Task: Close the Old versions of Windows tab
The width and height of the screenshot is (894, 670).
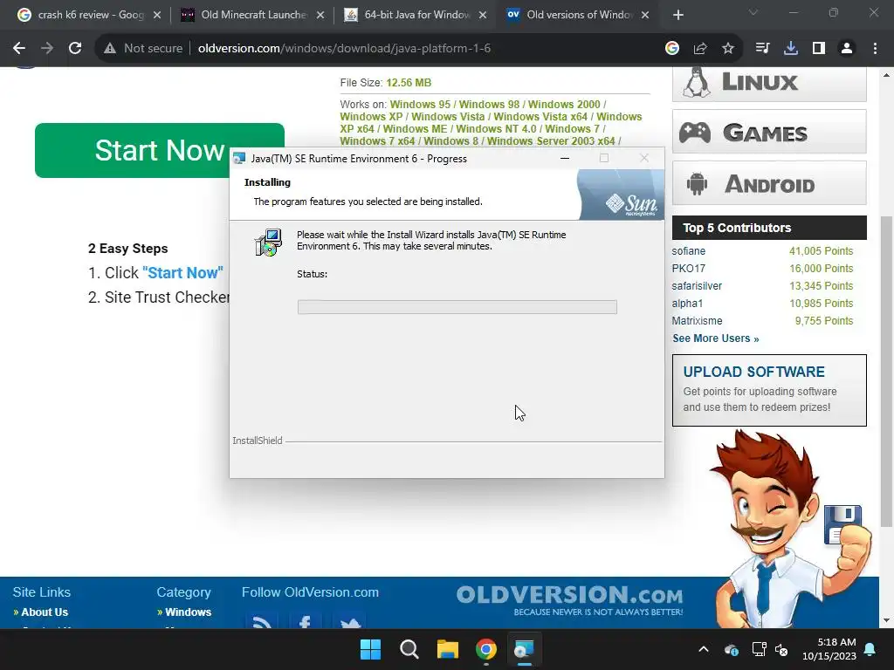Action: 645,15
